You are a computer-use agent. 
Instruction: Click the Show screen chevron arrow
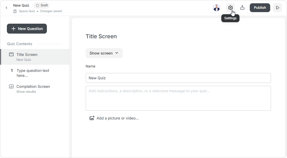117,53
